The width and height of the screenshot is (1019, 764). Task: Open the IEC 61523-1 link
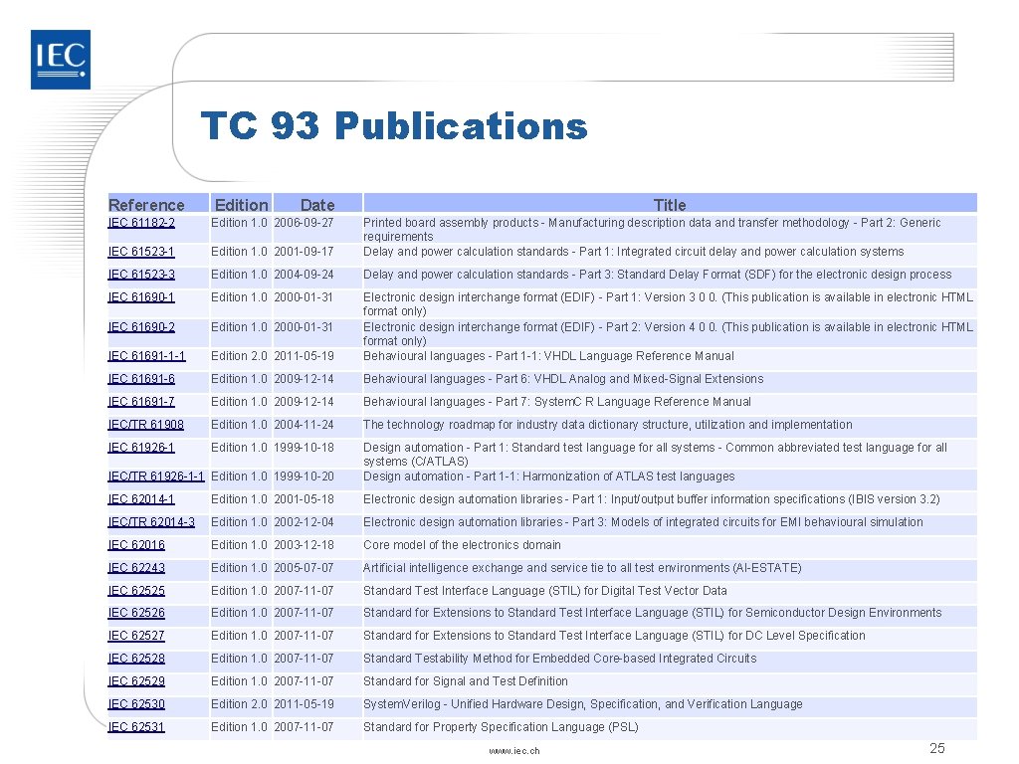click(141, 252)
